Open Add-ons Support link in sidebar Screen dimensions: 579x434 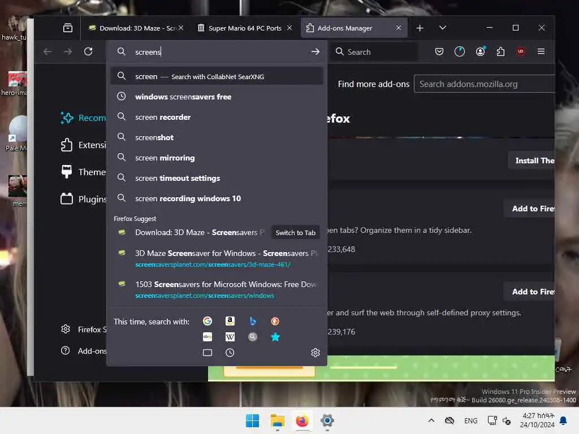[x=84, y=351]
